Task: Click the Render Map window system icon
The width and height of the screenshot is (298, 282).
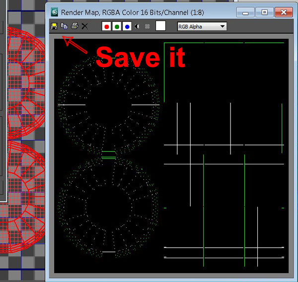Action: (54, 11)
